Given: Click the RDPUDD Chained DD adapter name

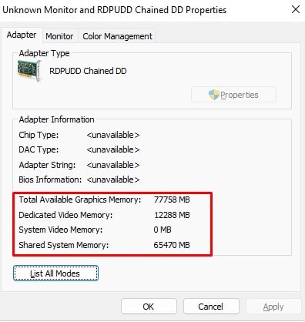Looking at the screenshot, I should (x=88, y=71).
